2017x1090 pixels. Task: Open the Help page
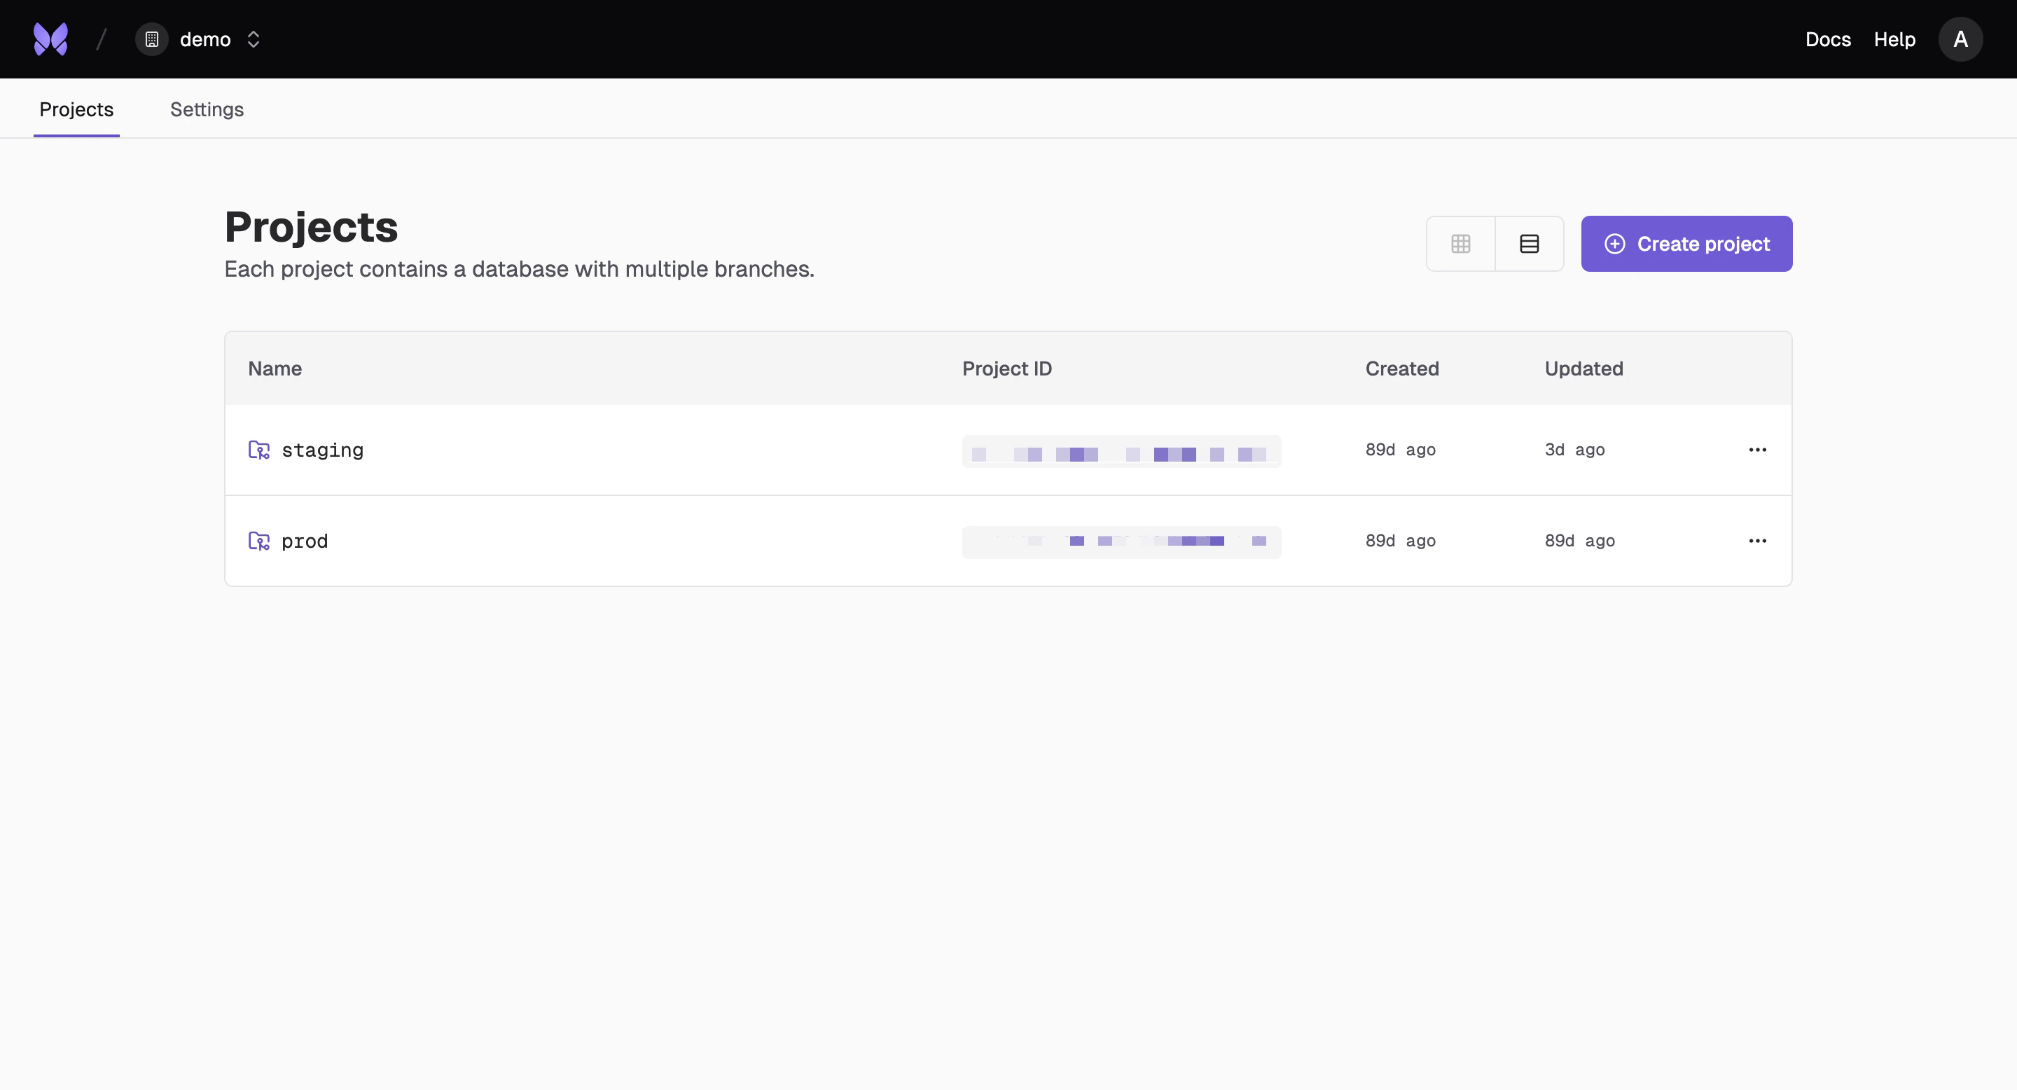tap(1894, 39)
